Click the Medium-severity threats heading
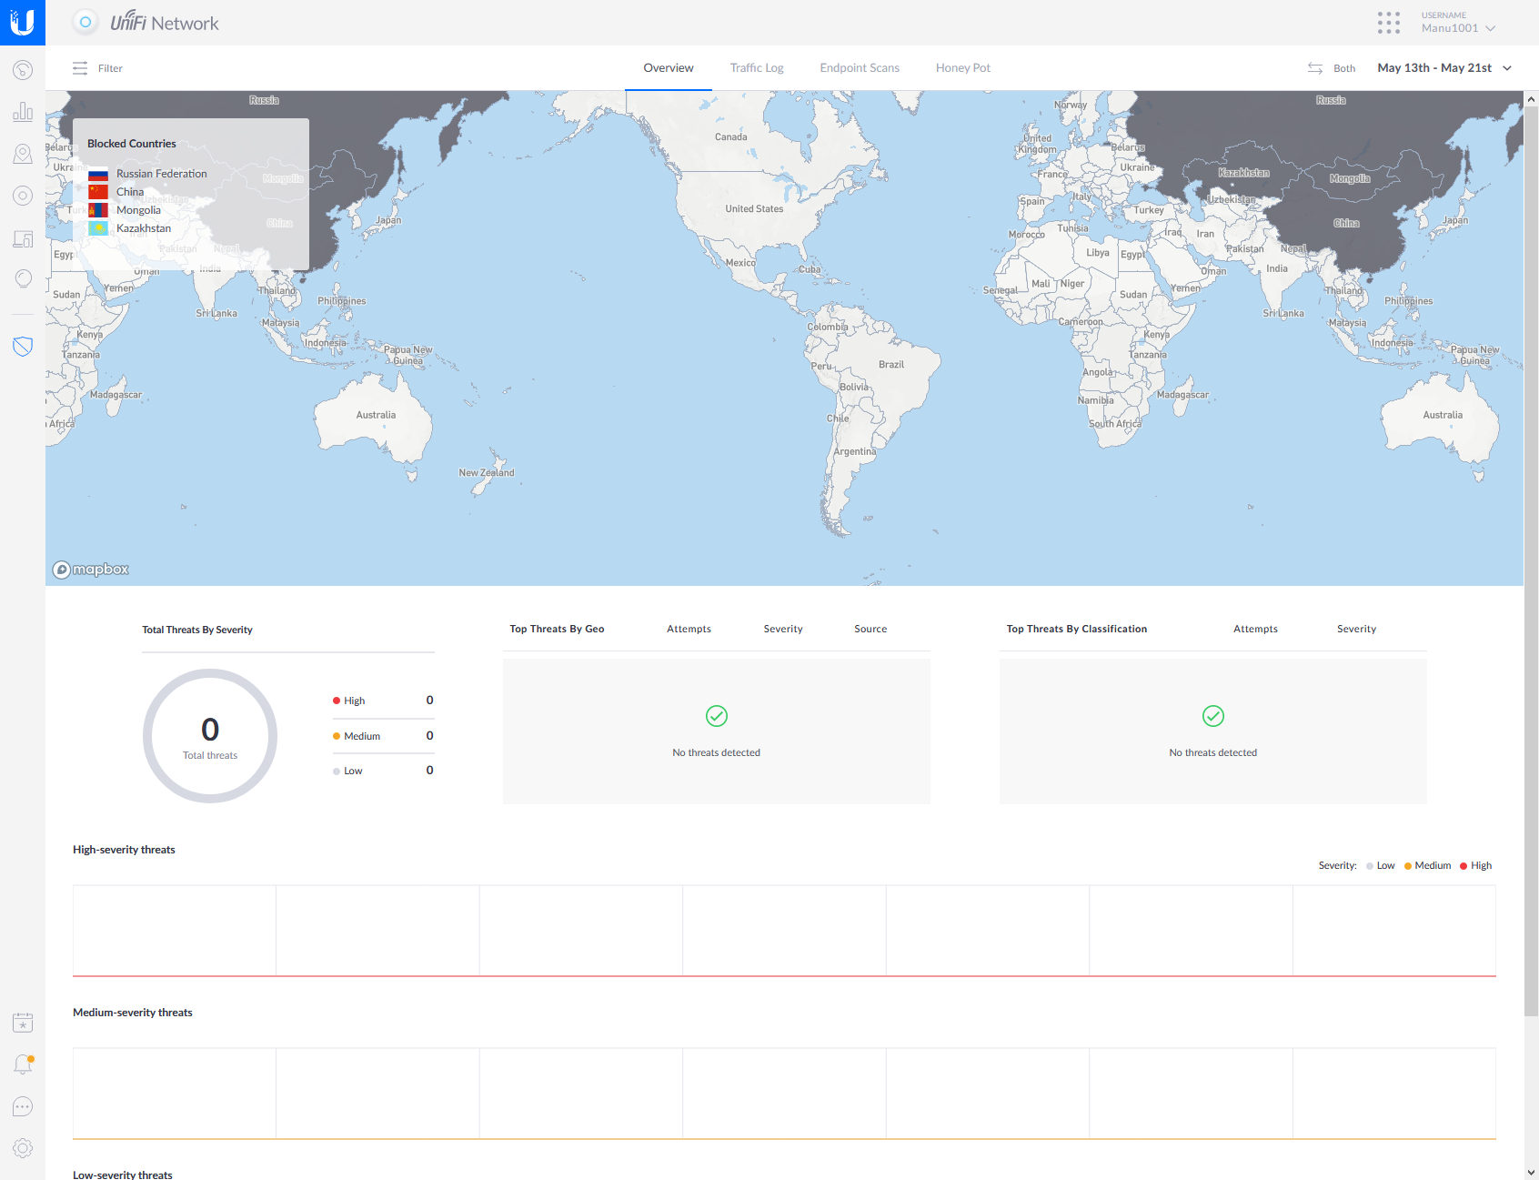 133,1013
